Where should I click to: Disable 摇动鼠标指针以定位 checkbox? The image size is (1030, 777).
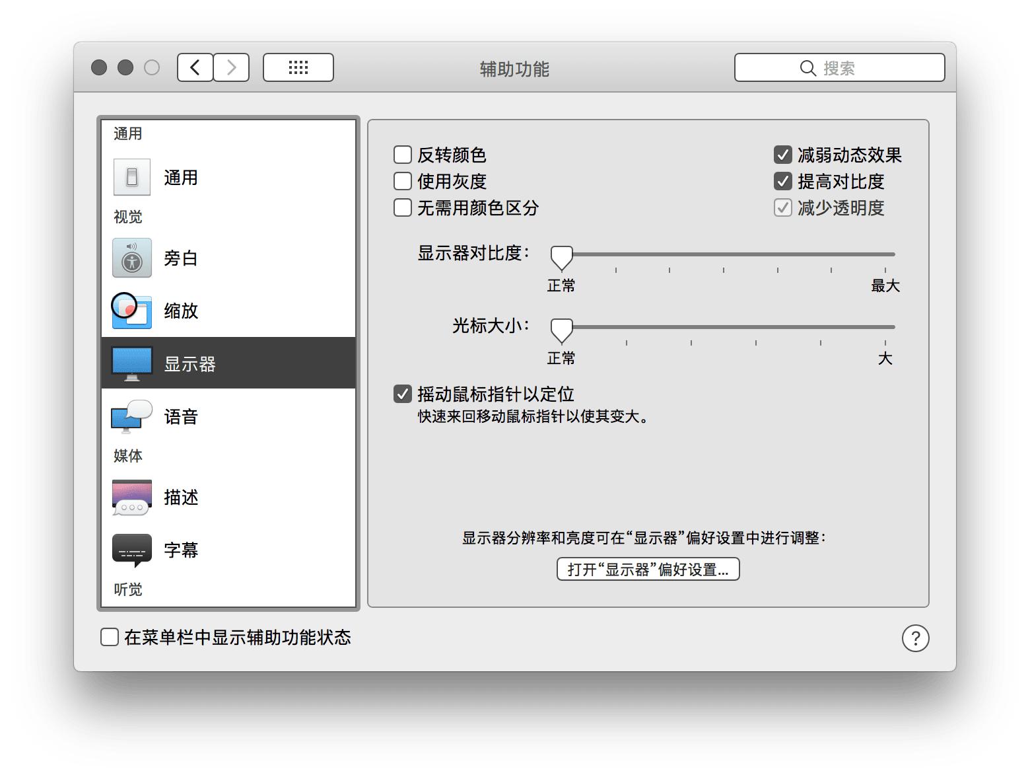403,394
